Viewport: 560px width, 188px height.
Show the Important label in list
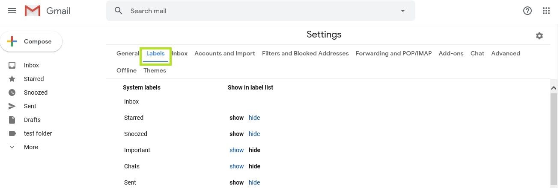236,150
